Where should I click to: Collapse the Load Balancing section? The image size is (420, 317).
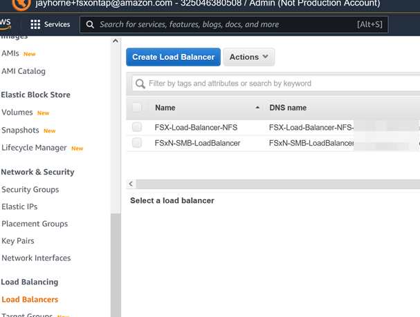pyautogui.click(x=30, y=282)
